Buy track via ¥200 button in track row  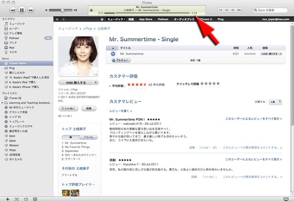(270, 54)
